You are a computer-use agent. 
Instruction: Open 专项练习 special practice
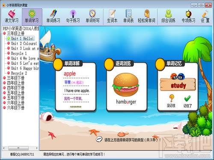click(188, 16)
